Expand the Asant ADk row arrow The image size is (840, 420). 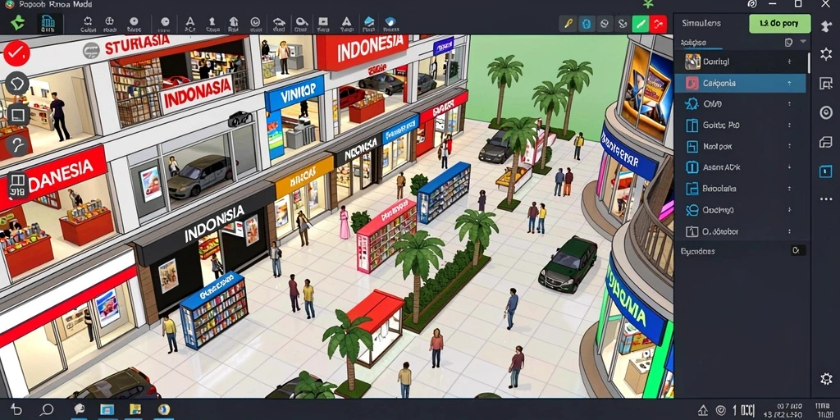(789, 167)
